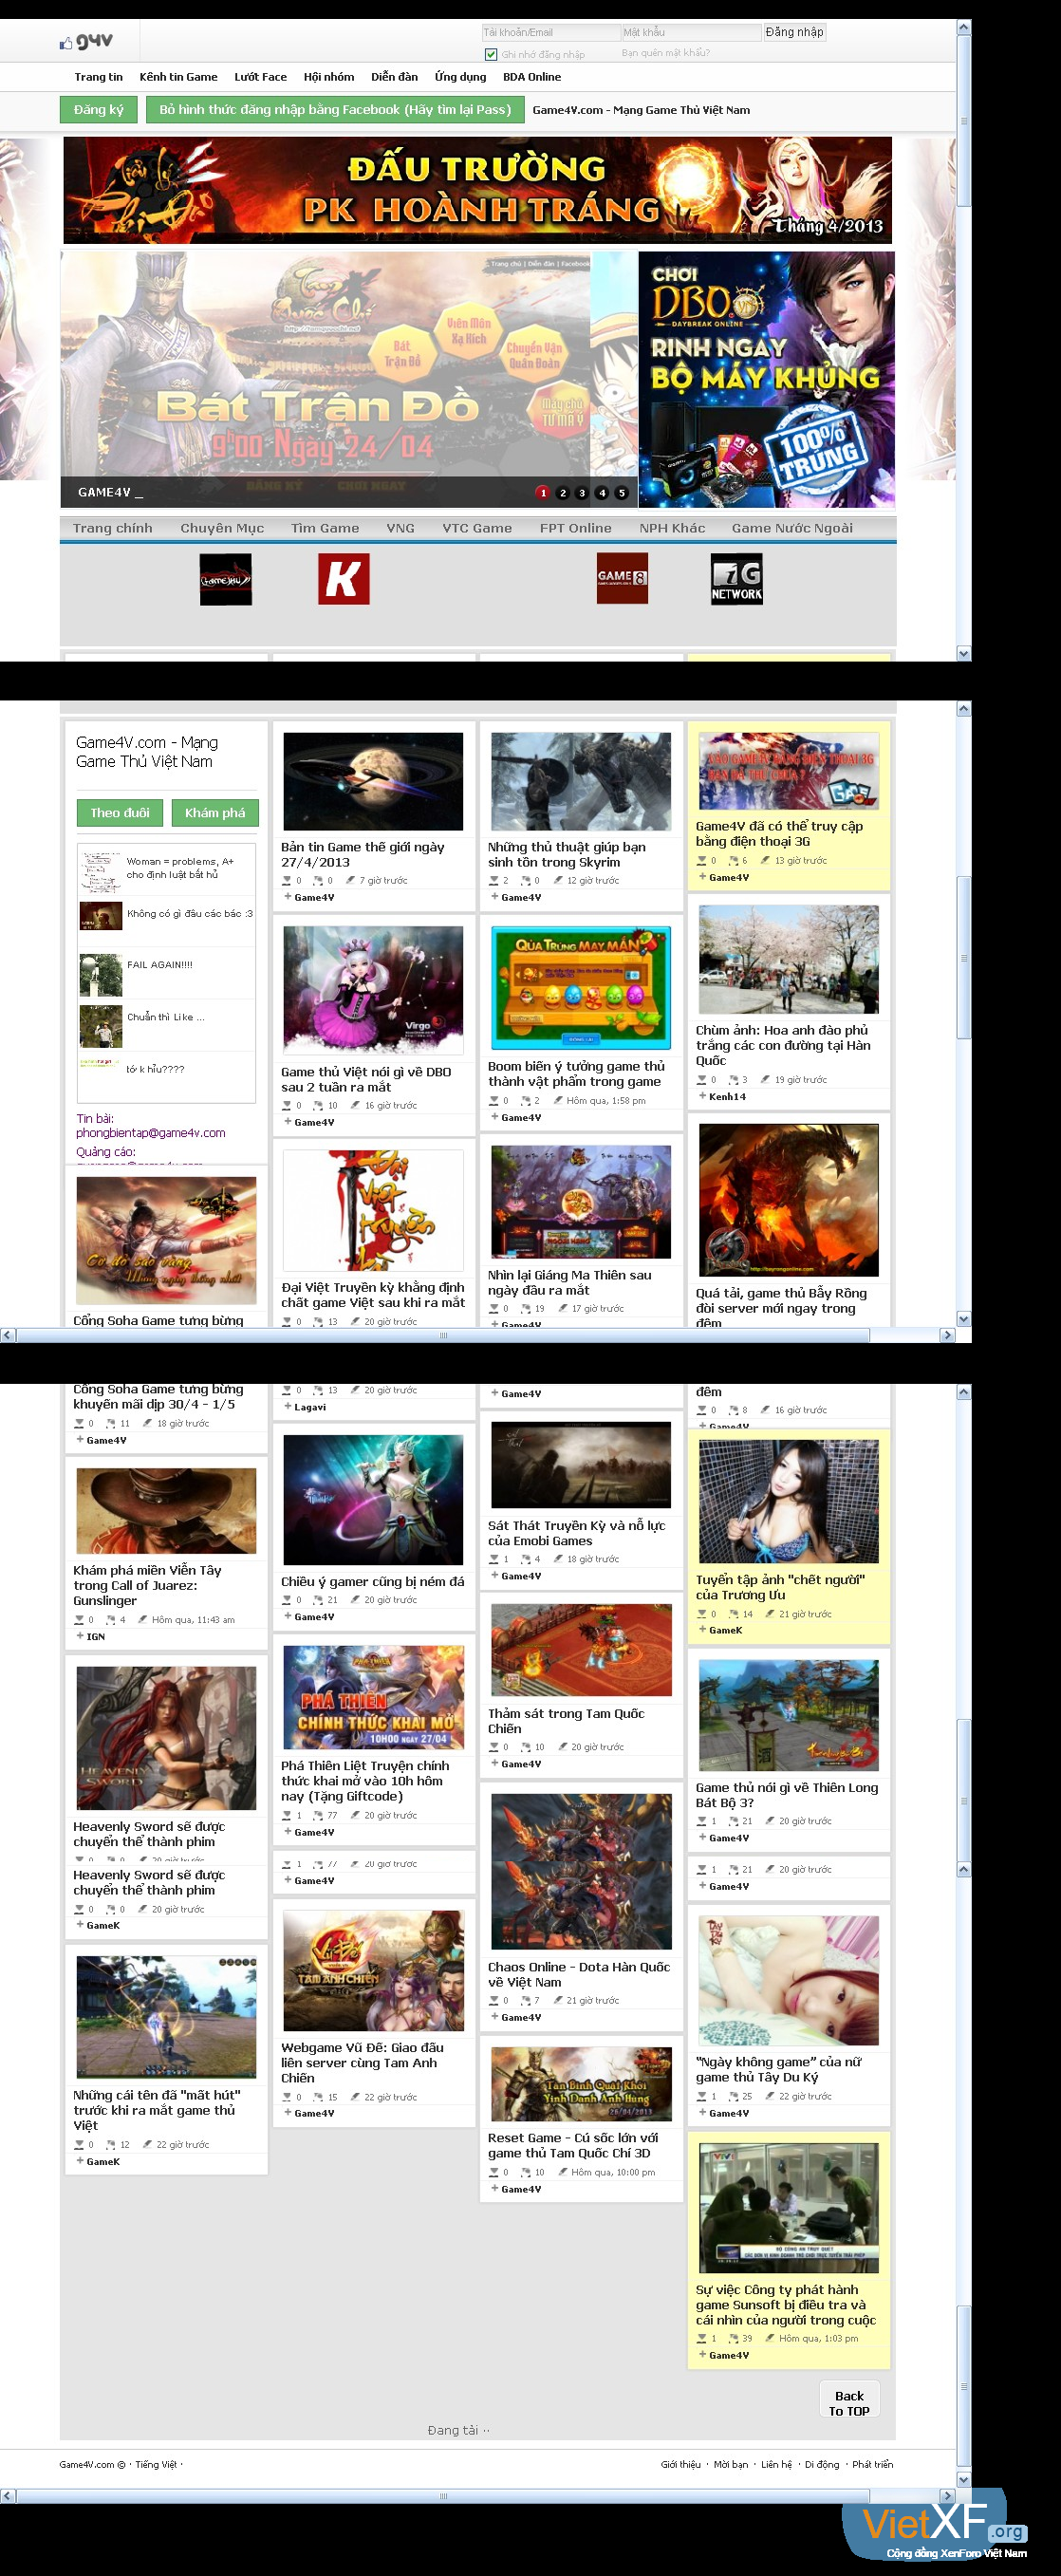Open the 'Trang tin' menu item
The height and width of the screenshot is (2576, 1061).
point(98,77)
